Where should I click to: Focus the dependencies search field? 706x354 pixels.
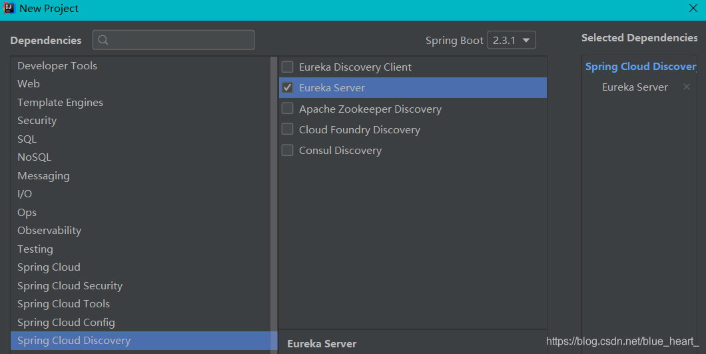click(x=173, y=40)
